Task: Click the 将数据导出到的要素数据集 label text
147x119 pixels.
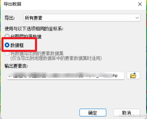Action: [37, 53]
